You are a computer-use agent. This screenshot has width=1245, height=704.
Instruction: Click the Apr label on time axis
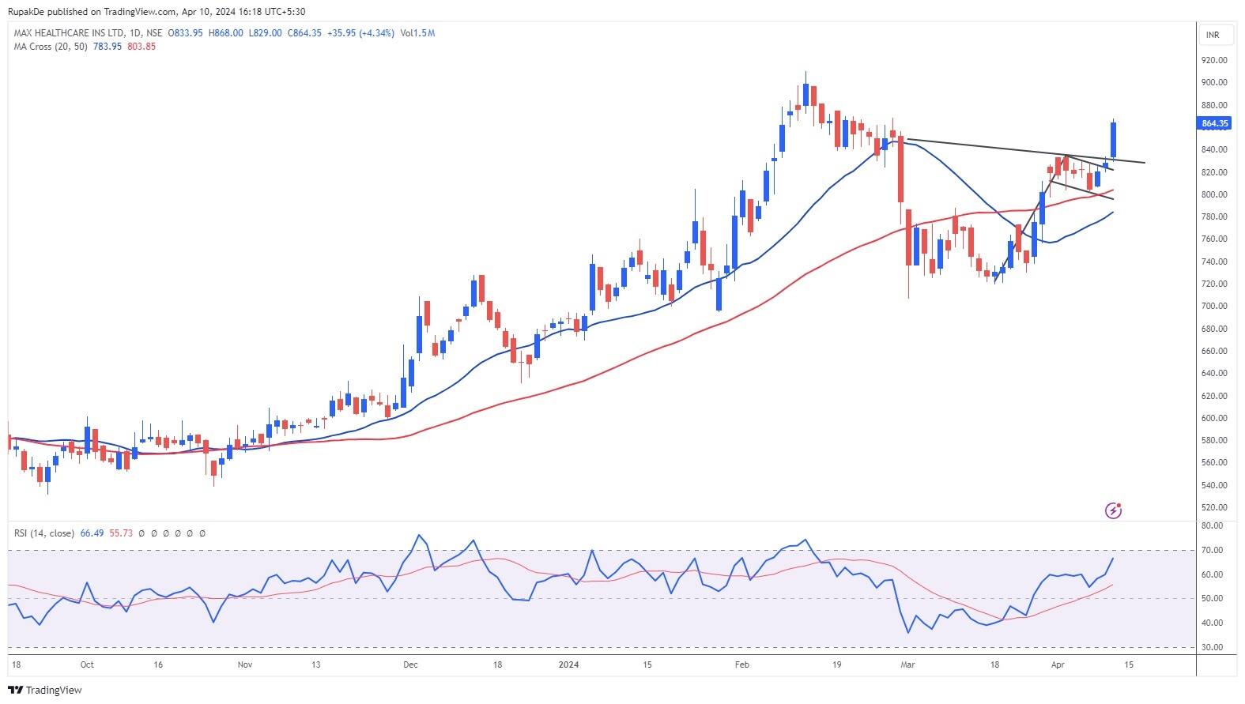point(1058,664)
